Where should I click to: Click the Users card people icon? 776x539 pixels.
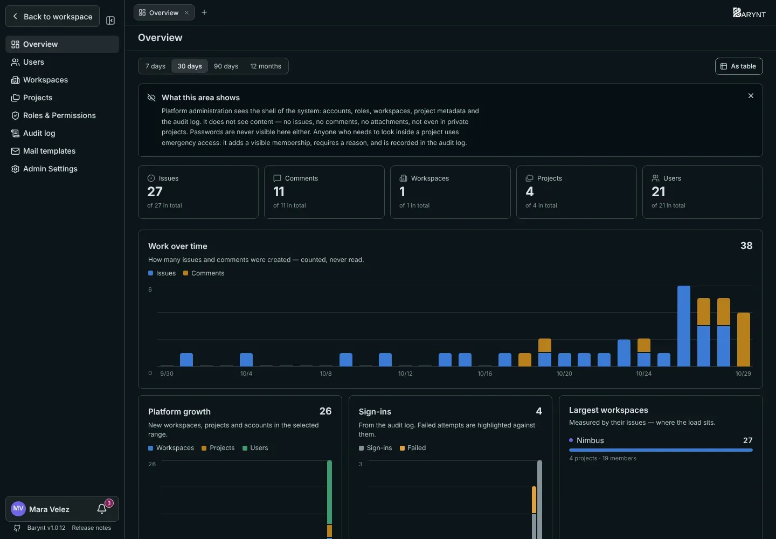(655, 178)
